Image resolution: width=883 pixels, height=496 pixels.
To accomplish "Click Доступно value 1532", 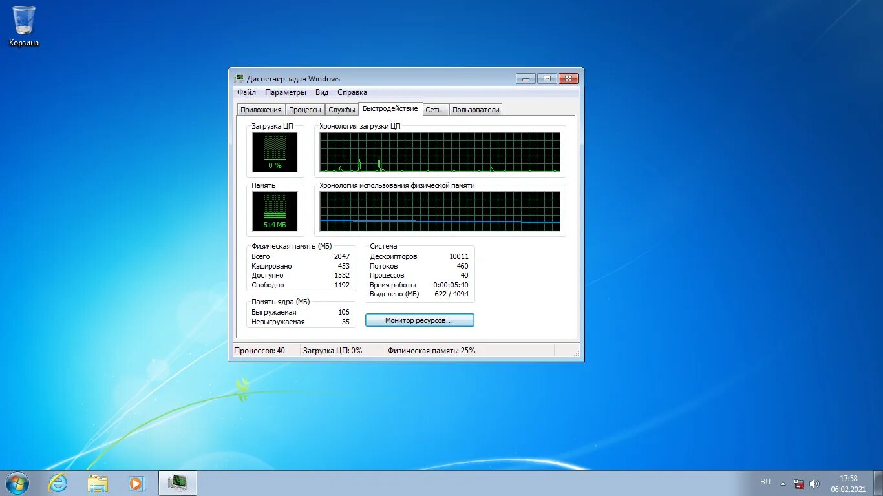I will pos(342,276).
